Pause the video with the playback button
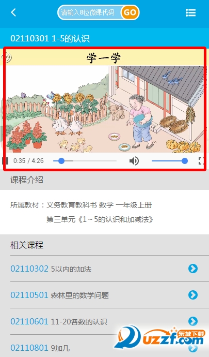The height and width of the screenshot is (357, 209). pos(6,161)
